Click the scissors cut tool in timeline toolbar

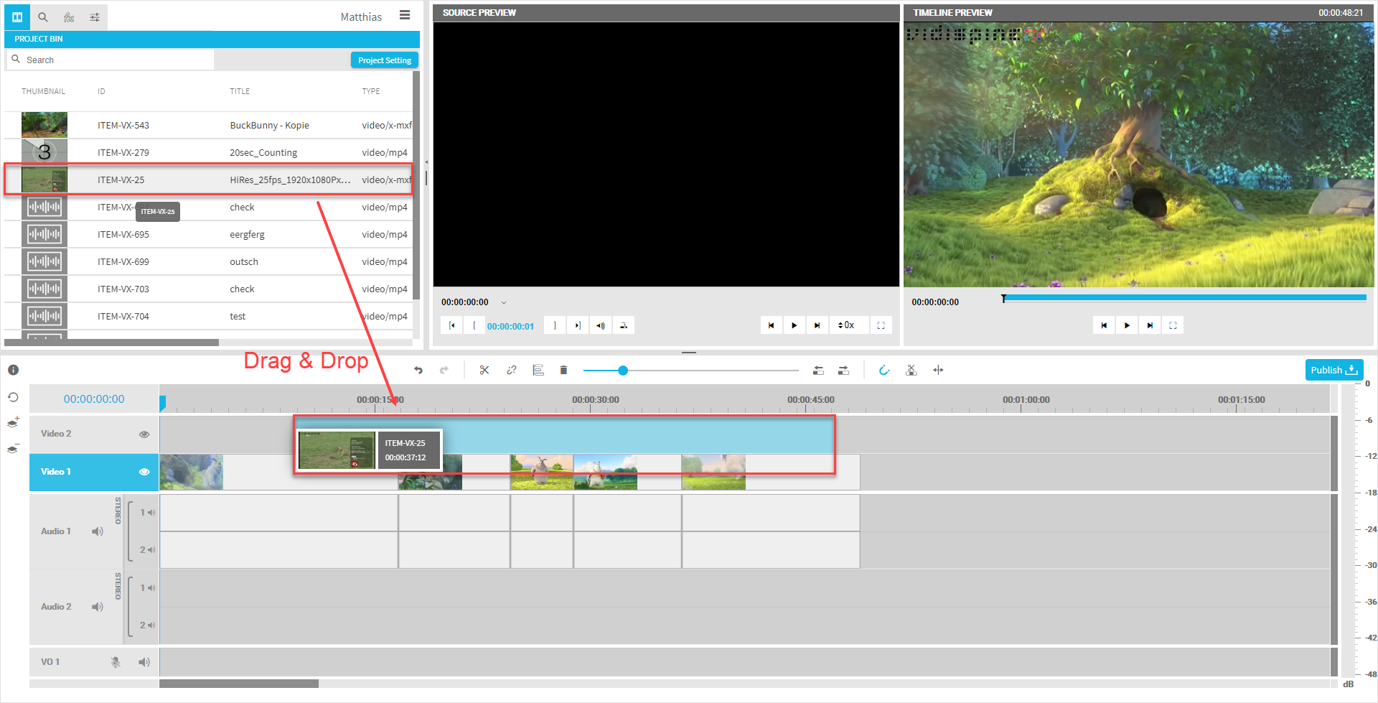[x=484, y=371]
